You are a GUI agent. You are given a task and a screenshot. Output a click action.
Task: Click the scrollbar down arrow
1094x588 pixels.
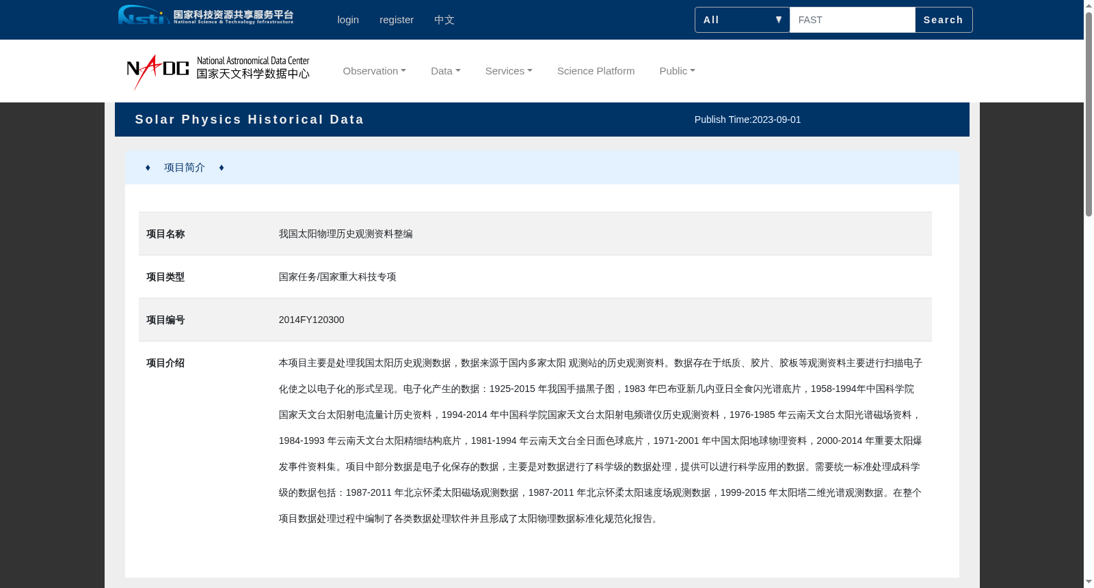[1089, 582]
